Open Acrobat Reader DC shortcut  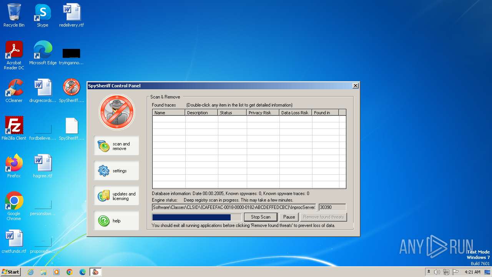(14, 55)
